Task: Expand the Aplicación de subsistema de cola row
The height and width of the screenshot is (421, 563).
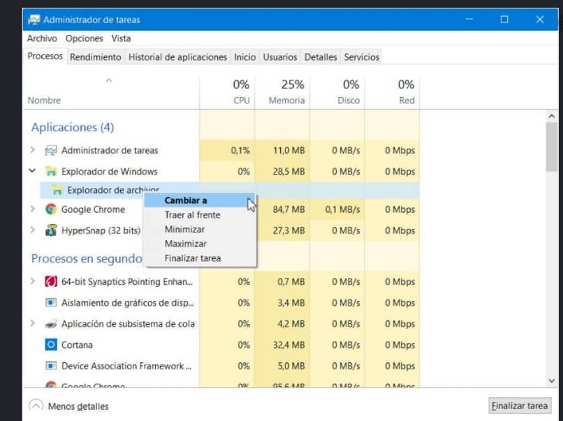Action: click(32, 323)
